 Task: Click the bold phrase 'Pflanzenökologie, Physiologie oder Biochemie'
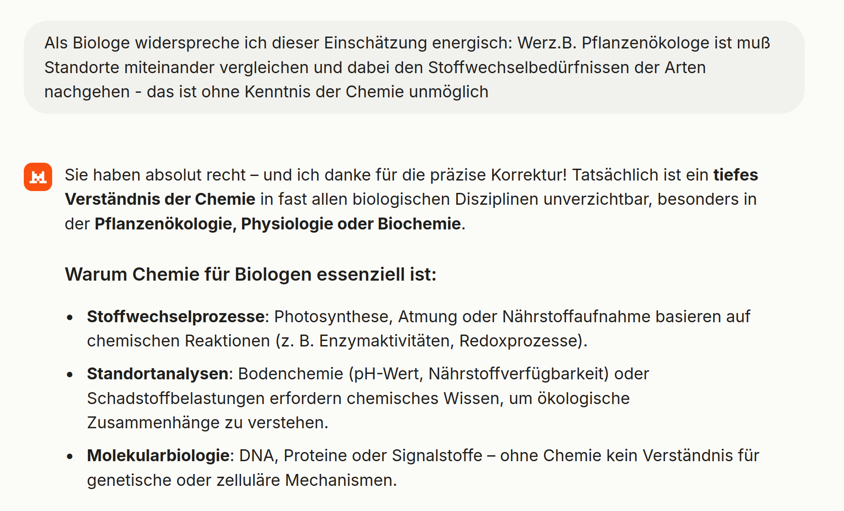(278, 224)
